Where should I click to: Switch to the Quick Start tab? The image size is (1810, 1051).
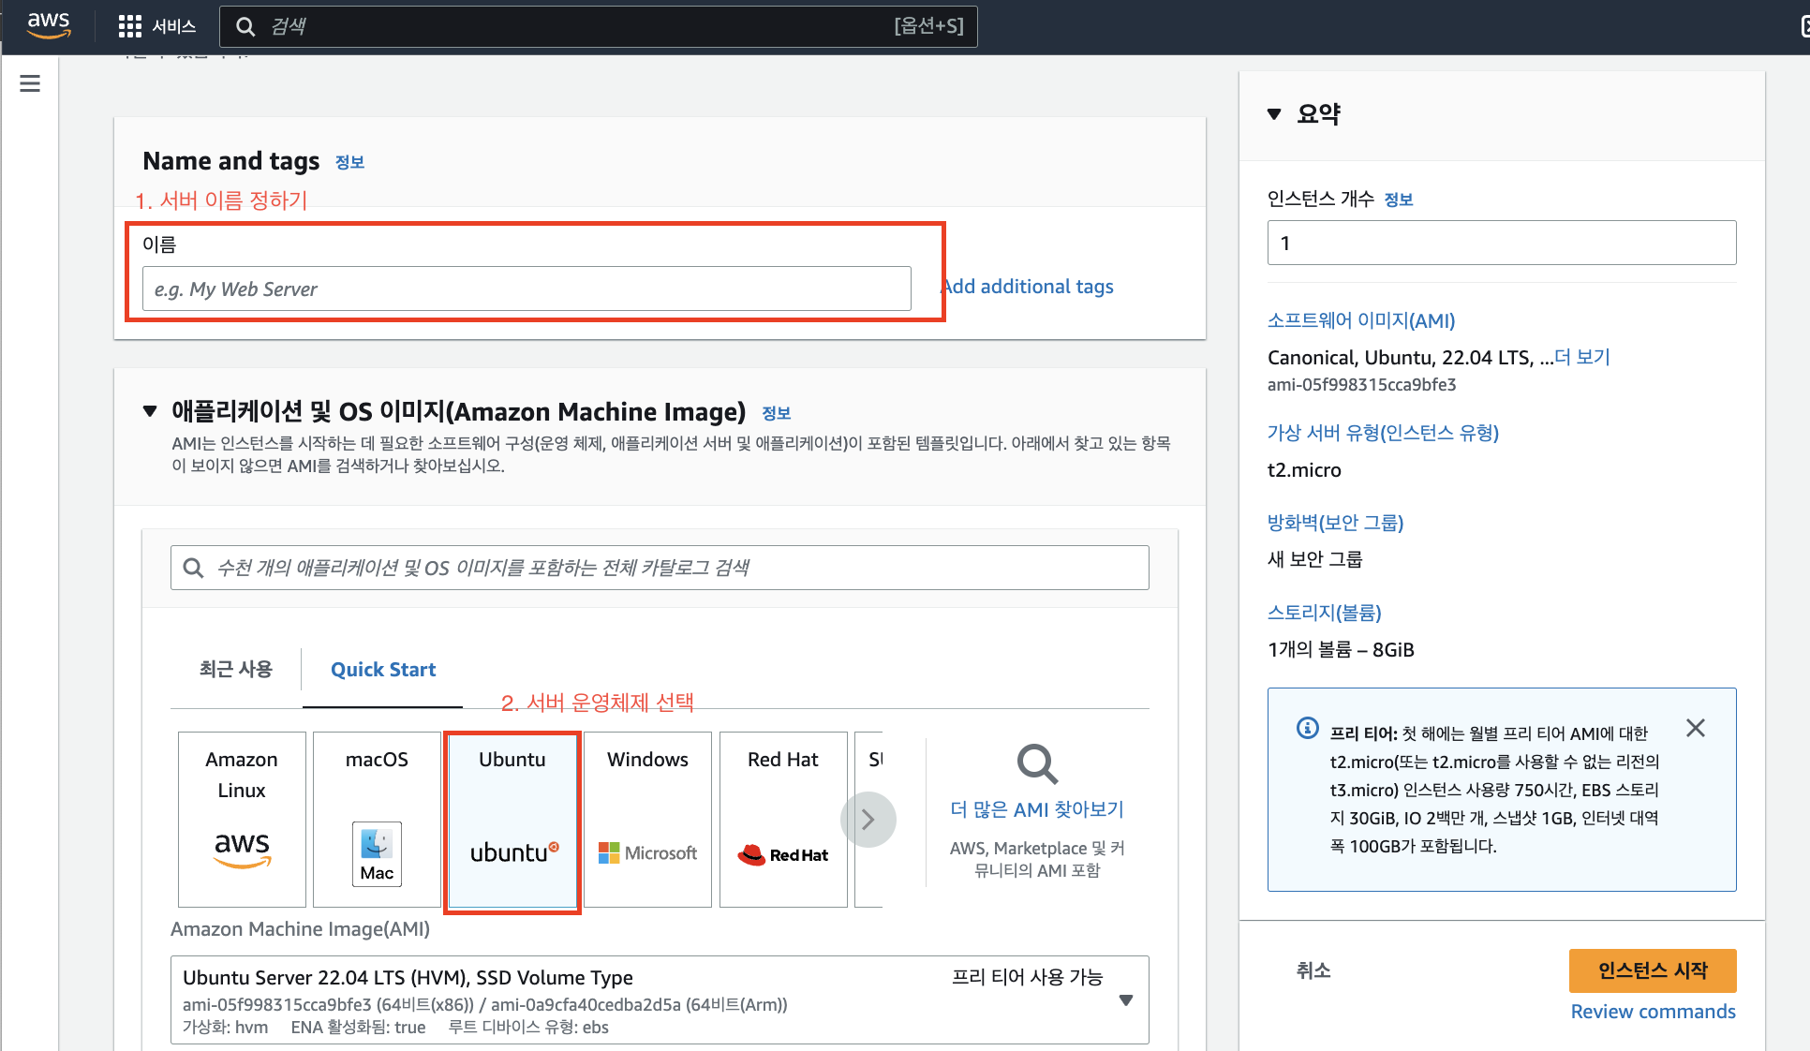point(383,669)
